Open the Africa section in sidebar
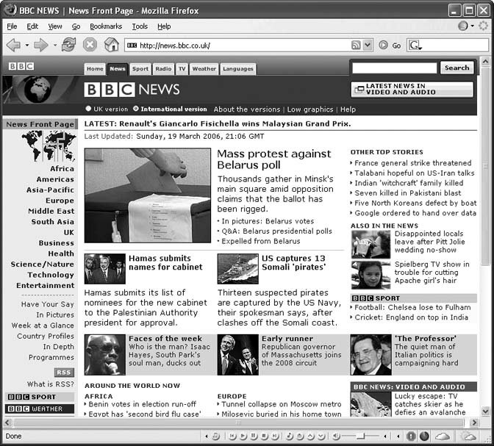Viewport: 494px width, 446px height. [x=62, y=169]
